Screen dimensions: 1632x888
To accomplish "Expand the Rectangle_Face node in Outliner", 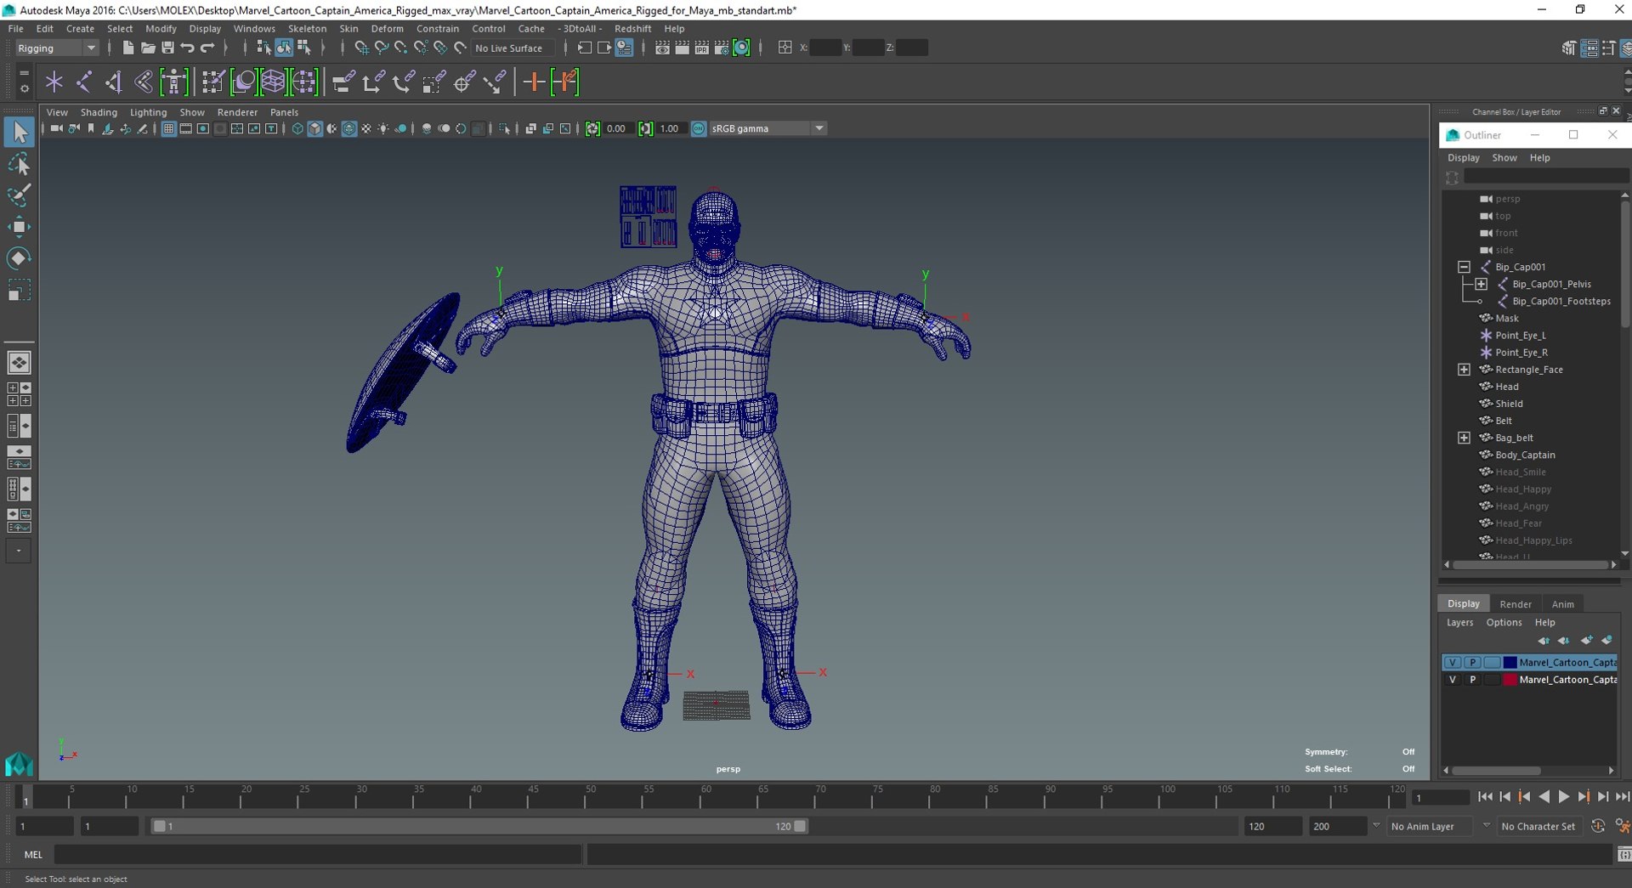I will click(1464, 370).
